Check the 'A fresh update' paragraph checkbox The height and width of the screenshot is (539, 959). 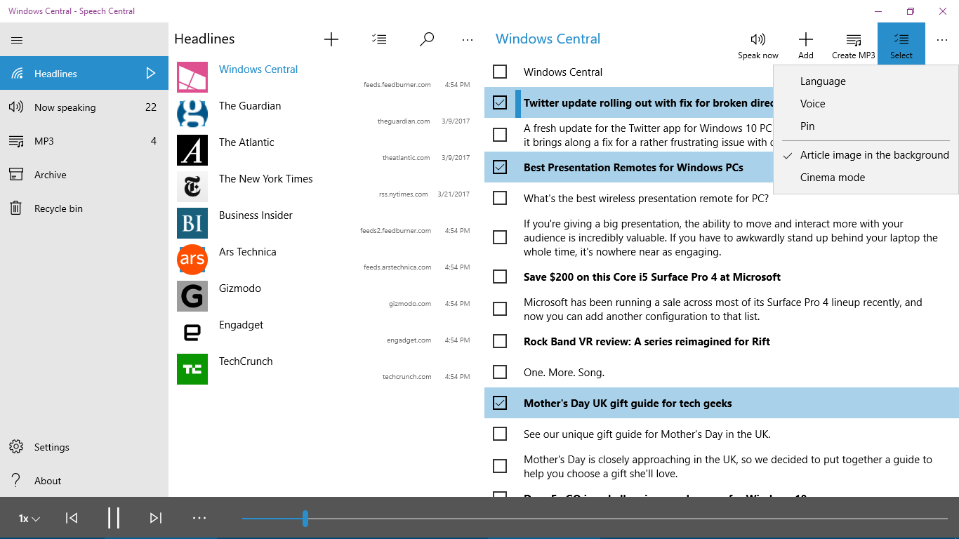[x=500, y=135]
